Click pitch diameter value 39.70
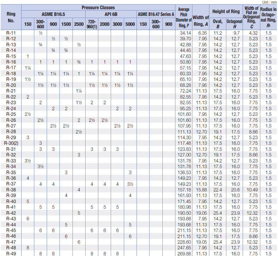The height and width of the screenshot is (256, 278). click(185, 38)
